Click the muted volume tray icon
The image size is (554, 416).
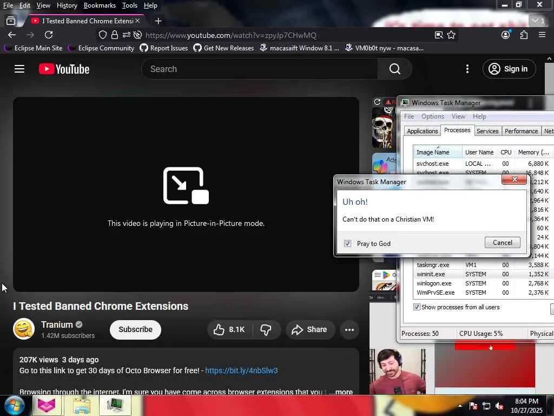point(499,406)
